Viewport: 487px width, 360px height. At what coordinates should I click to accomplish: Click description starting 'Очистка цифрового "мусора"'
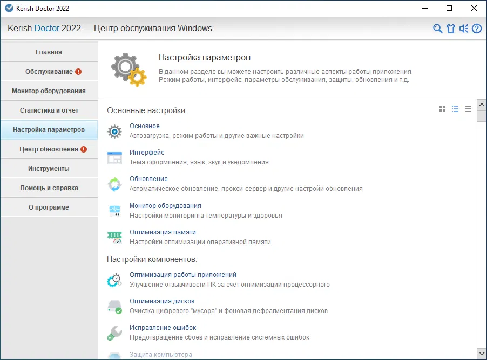click(x=228, y=311)
